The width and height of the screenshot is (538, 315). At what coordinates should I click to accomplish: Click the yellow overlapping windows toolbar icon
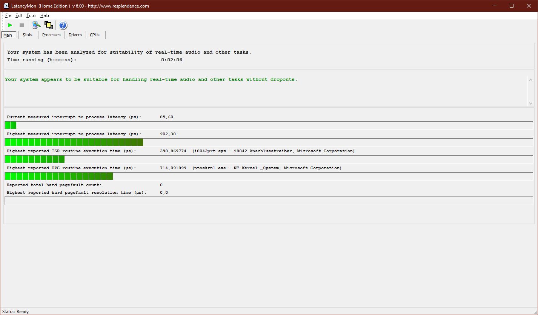click(x=48, y=25)
